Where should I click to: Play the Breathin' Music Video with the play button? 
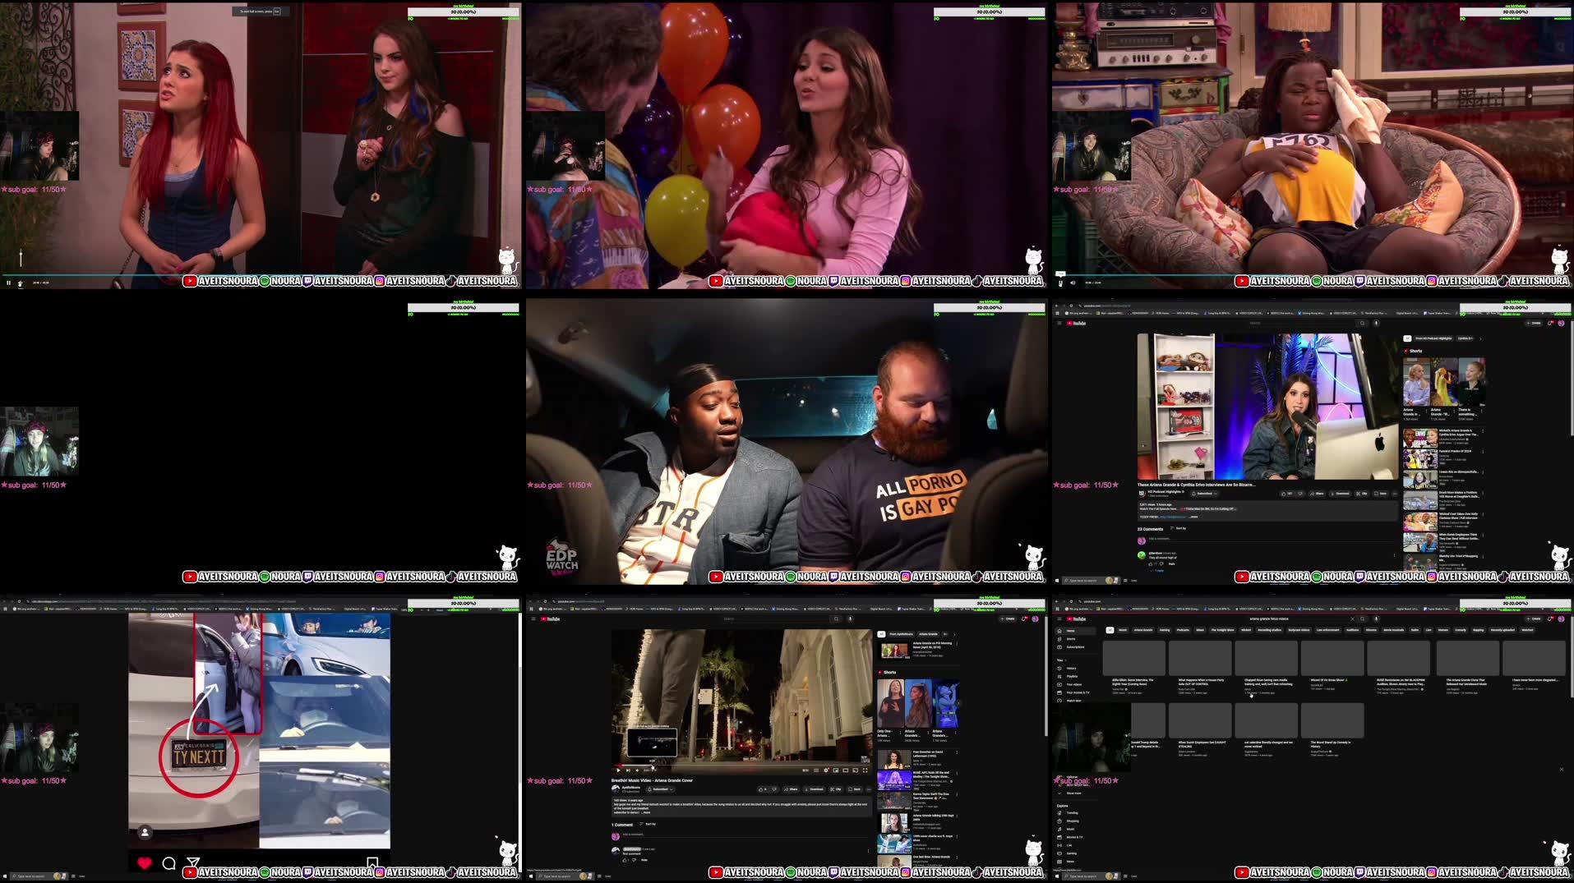click(x=618, y=770)
